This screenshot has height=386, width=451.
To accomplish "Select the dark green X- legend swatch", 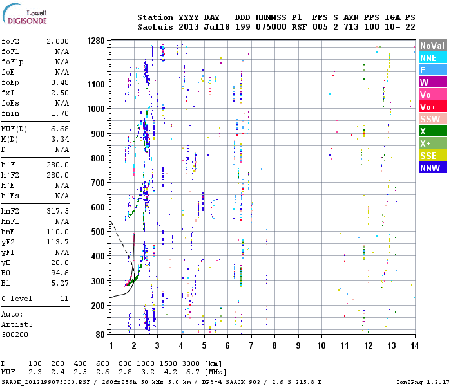I will pos(433,131).
